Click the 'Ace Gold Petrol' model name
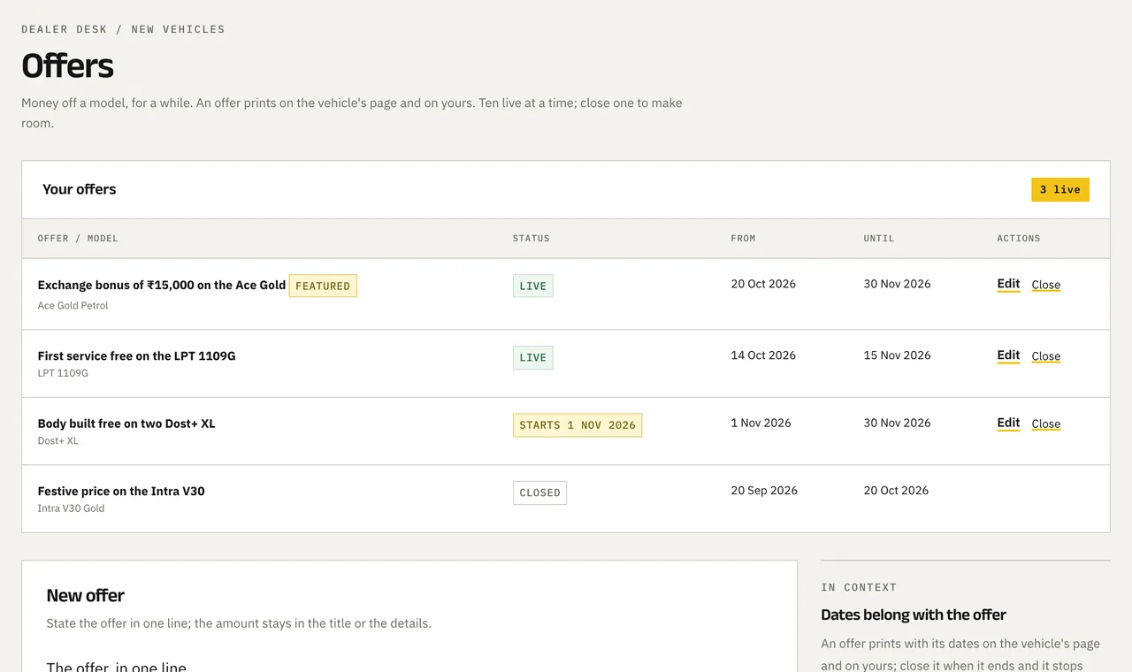The image size is (1132, 672). pos(73,306)
